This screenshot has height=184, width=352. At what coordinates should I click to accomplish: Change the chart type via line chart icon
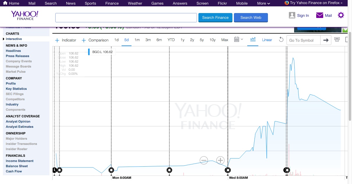tap(253, 40)
